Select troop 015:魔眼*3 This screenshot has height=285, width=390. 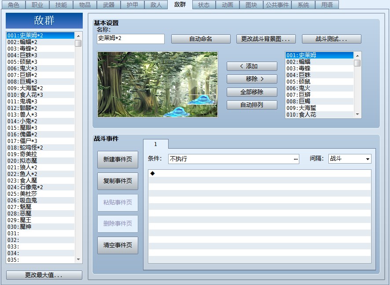(40, 128)
